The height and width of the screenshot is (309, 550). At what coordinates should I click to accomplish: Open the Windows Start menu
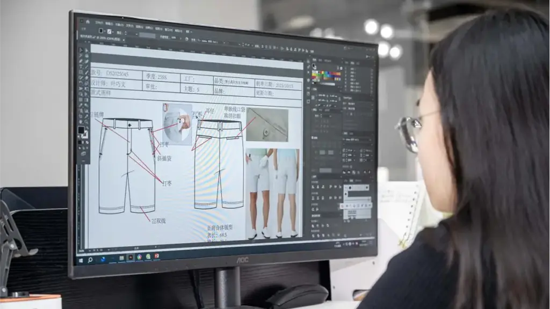pos(81,261)
